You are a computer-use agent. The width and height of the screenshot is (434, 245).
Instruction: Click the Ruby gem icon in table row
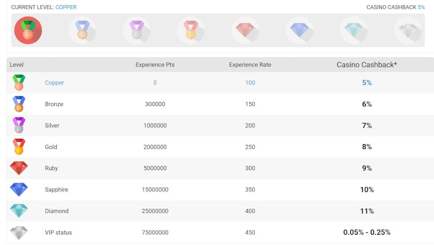pyautogui.click(x=19, y=168)
